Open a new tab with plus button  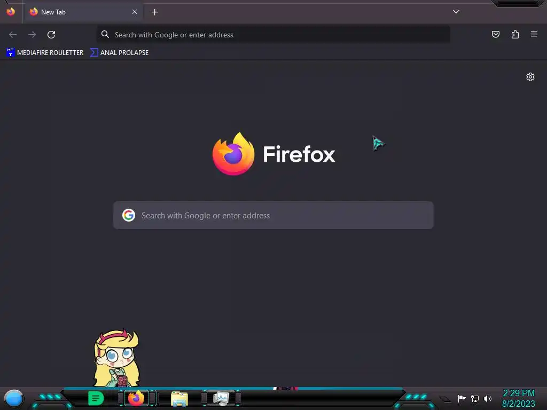[x=154, y=12]
